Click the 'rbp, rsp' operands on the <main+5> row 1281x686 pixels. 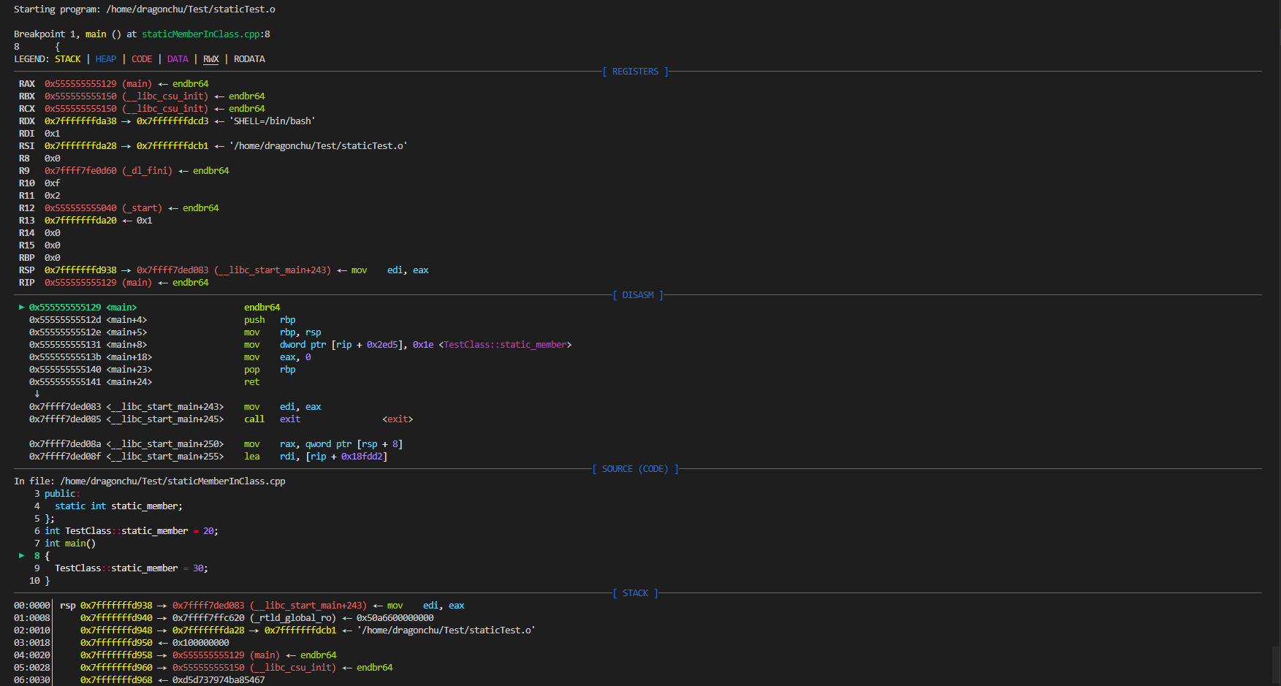(300, 332)
